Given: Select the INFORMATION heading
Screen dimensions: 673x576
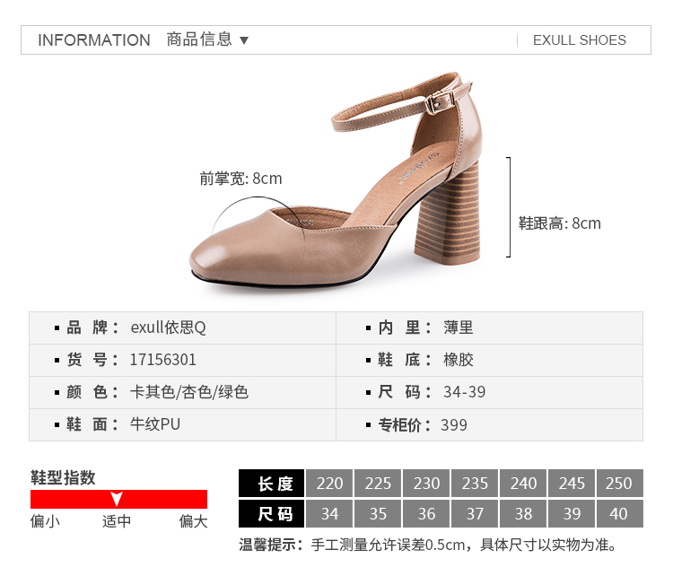Looking at the screenshot, I should [x=94, y=40].
